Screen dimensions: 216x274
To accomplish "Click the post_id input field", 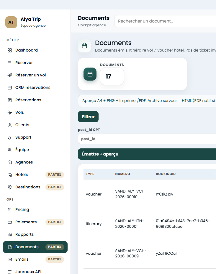I will point(147,139).
